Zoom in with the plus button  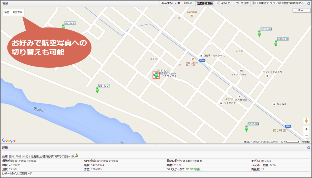[307, 129]
